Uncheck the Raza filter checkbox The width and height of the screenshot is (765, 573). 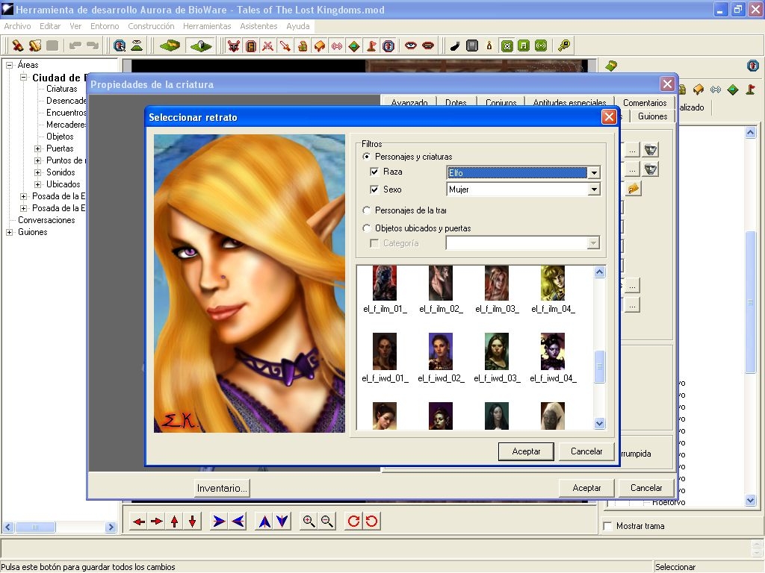374,172
